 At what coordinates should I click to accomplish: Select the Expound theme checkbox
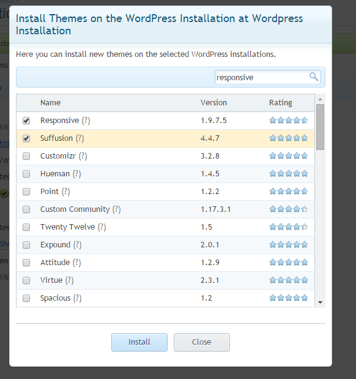tap(26, 245)
